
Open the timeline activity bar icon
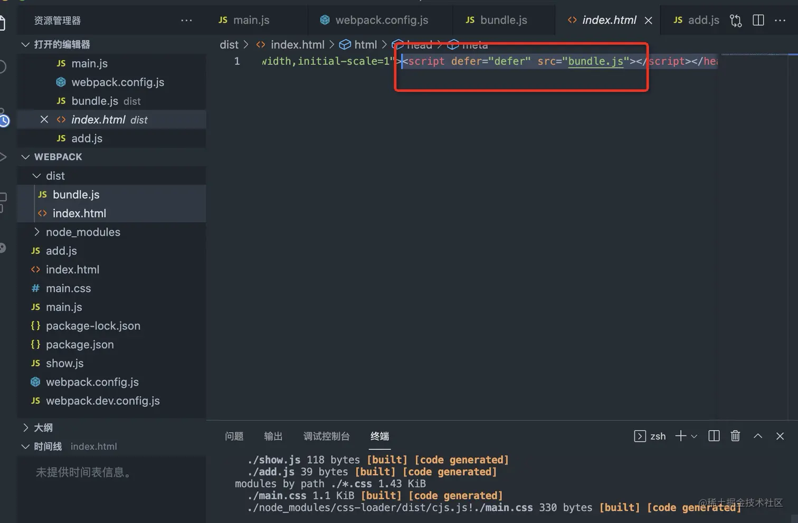[4, 120]
